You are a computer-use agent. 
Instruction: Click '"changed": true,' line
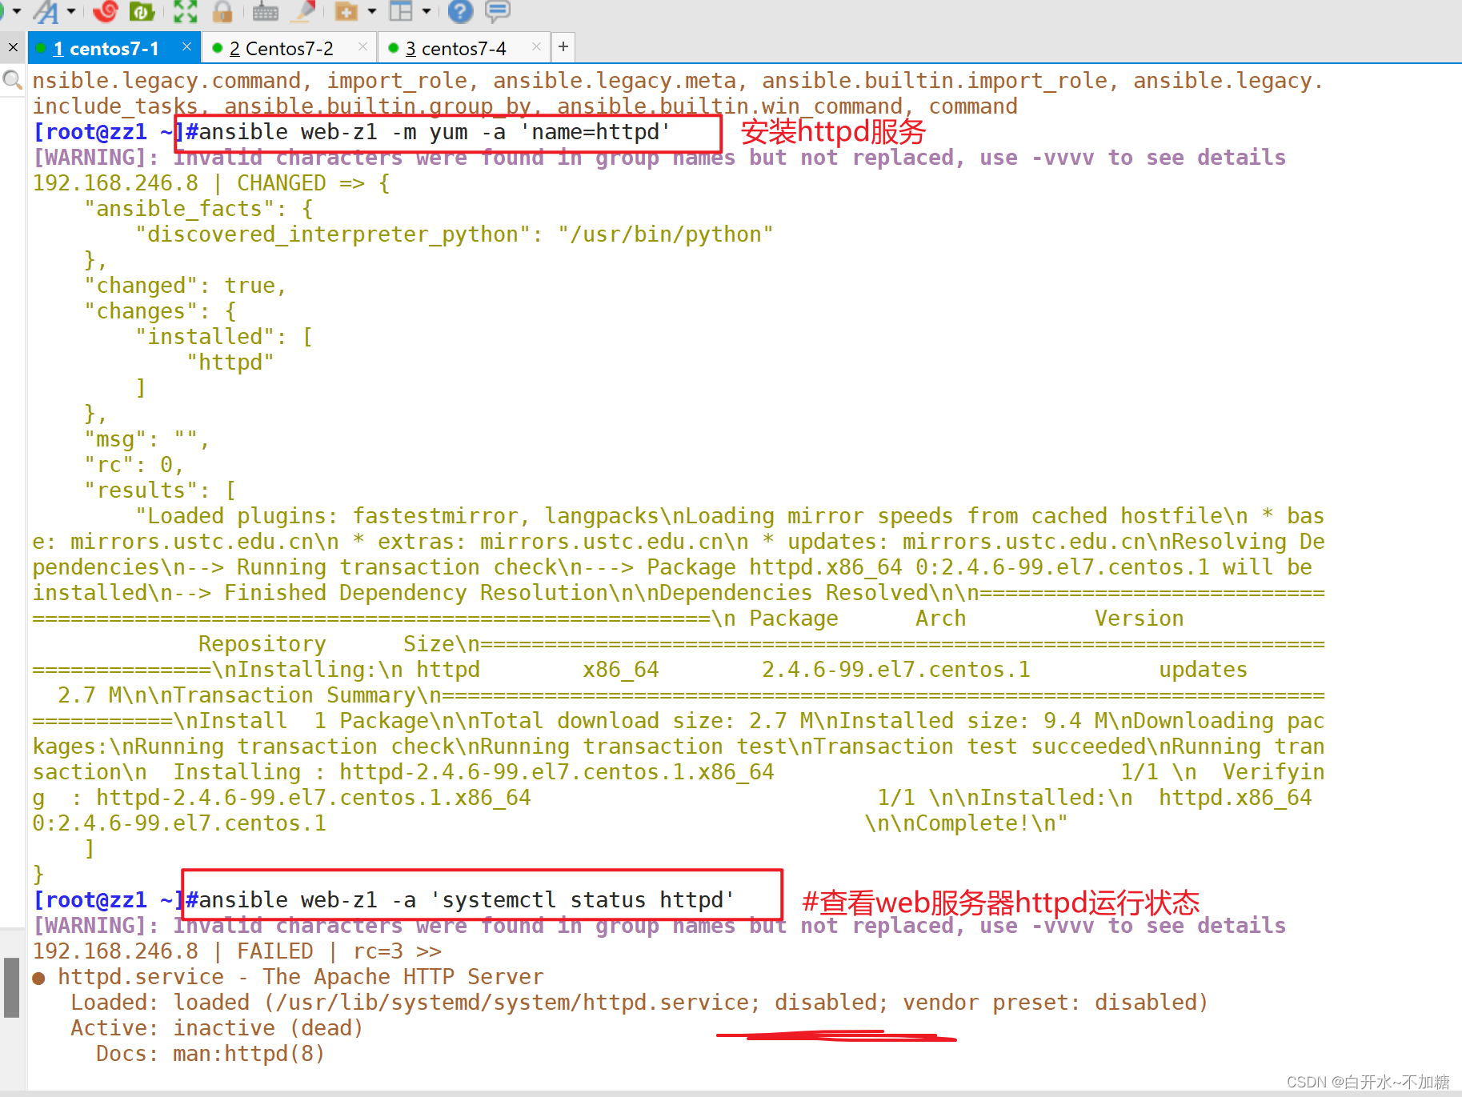(x=186, y=286)
